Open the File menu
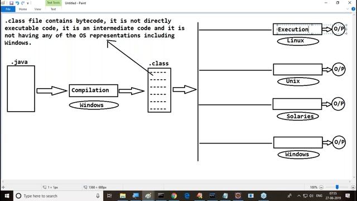This screenshot has width=357, height=201. 8,9
